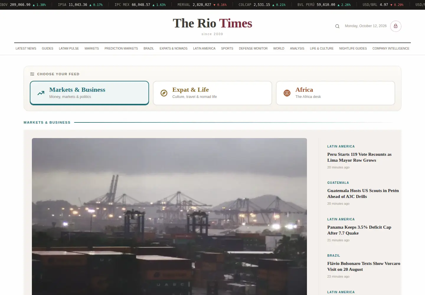Read the Peru Starts 119 Vote Recounts article
425x295 pixels.
pos(359,157)
